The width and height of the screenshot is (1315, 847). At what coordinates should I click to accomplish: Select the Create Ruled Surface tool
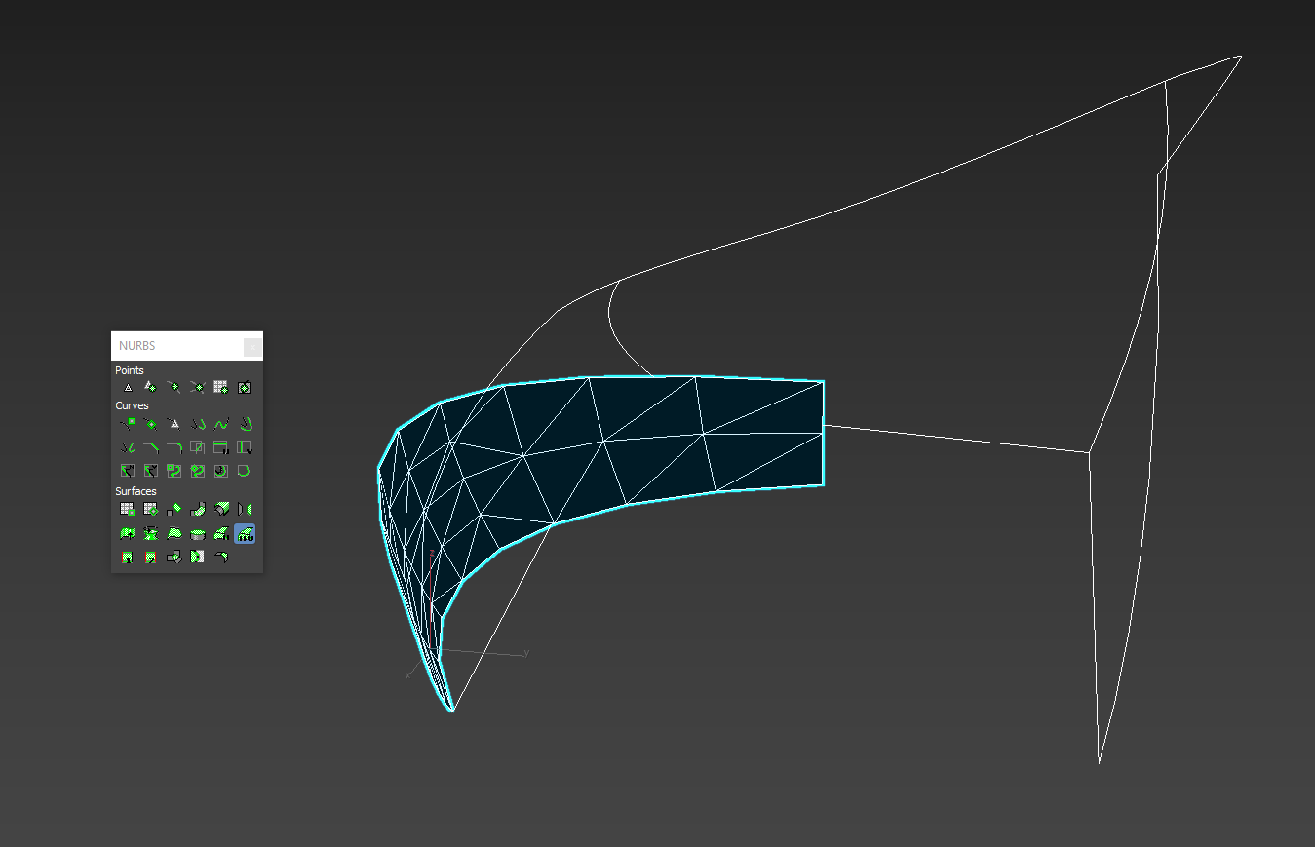(x=174, y=533)
